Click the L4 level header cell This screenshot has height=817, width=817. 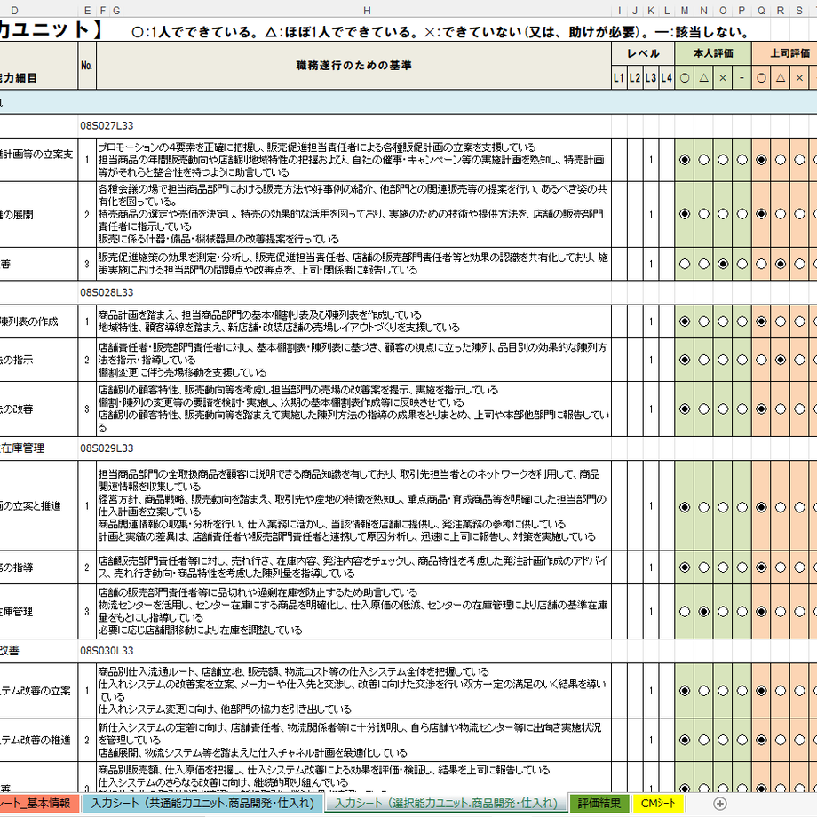[x=667, y=78]
